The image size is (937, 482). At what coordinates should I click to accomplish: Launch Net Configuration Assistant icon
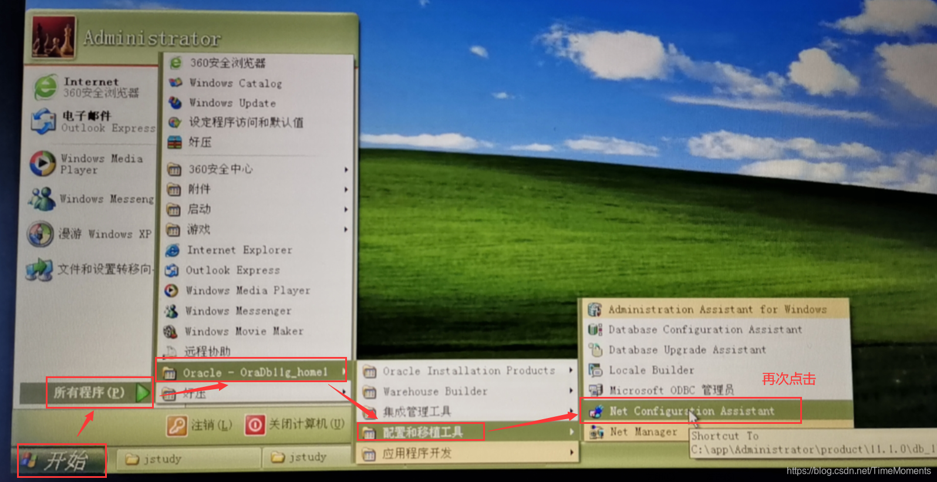pyautogui.click(x=596, y=411)
